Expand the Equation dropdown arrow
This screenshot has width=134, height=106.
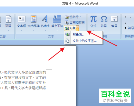[x=93, y=30]
